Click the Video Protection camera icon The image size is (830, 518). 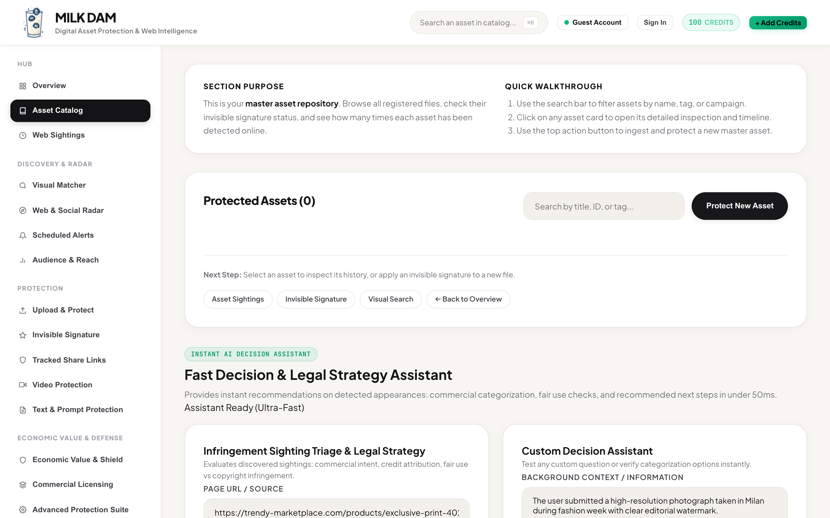(23, 385)
